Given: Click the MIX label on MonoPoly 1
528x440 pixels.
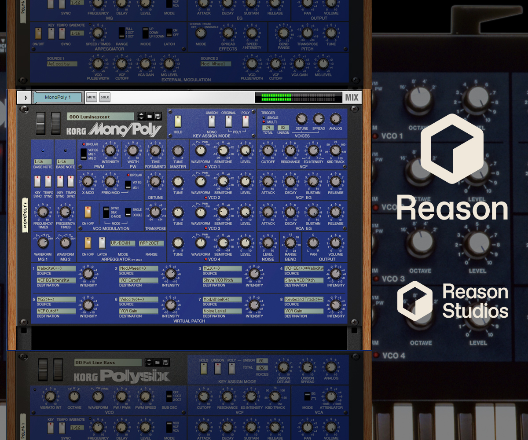Looking at the screenshot, I should coord(352,98).
